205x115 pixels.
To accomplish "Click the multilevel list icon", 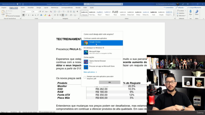I will (x=63, y=11).
